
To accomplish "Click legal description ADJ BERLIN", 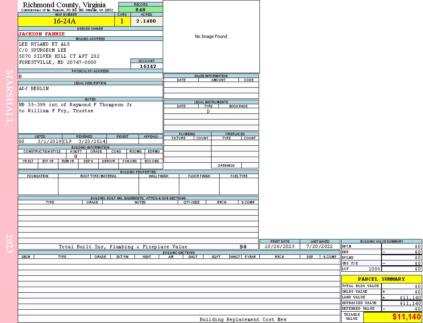I will [34, 89].
